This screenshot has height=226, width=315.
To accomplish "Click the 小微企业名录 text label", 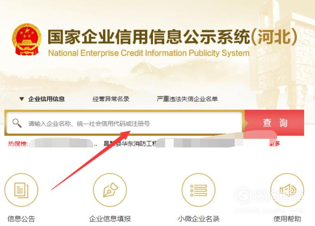I will 198,219.
